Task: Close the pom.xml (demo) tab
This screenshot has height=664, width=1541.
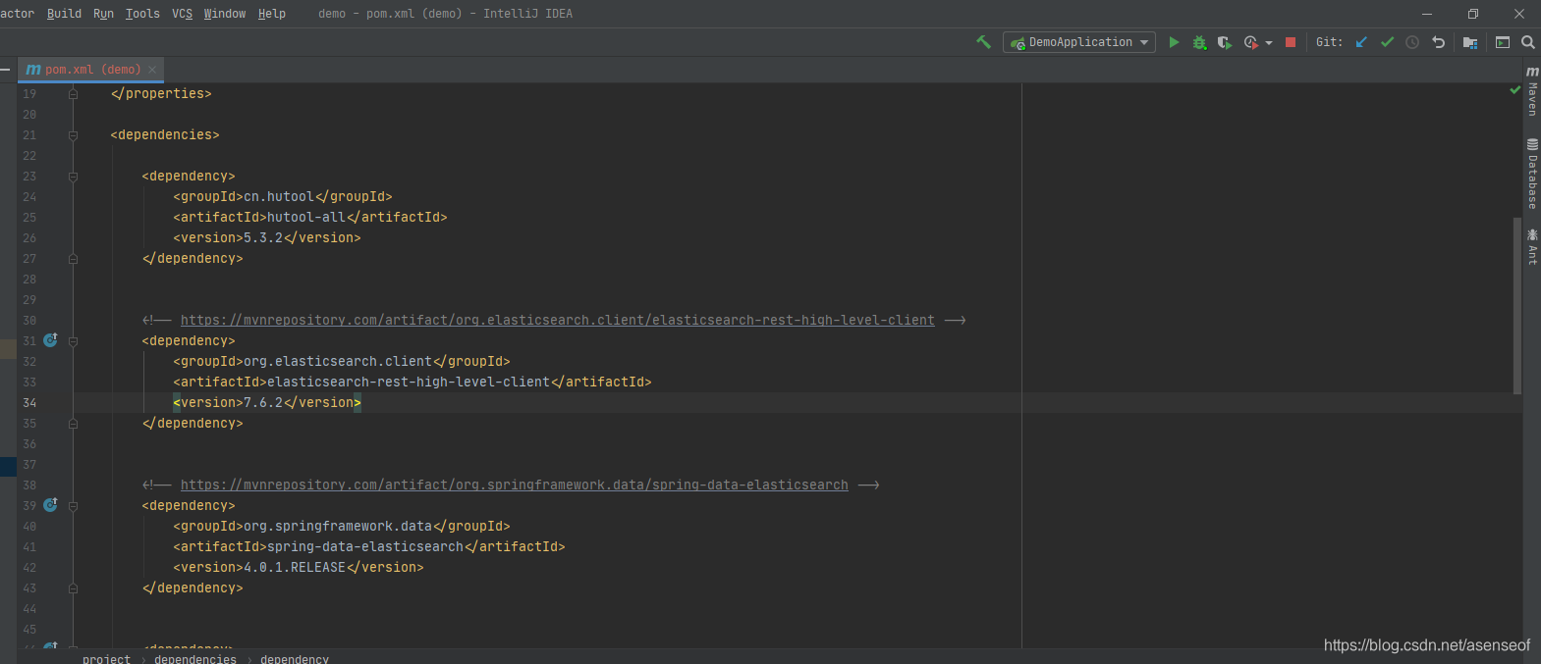Action: pyautogui.click(x=152, y=70)
